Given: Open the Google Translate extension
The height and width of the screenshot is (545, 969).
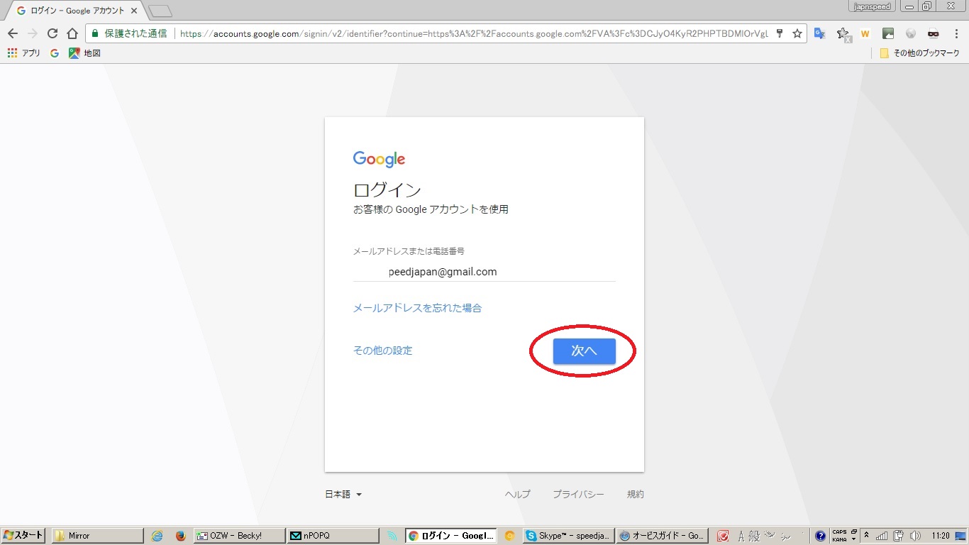Looking at the screenshot, I should (820, 33).
